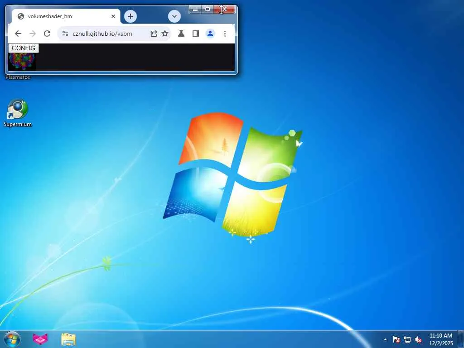This screenshot has height=348, width=464.
Task: Open the user profile avatar button
Action: point(210,34)
